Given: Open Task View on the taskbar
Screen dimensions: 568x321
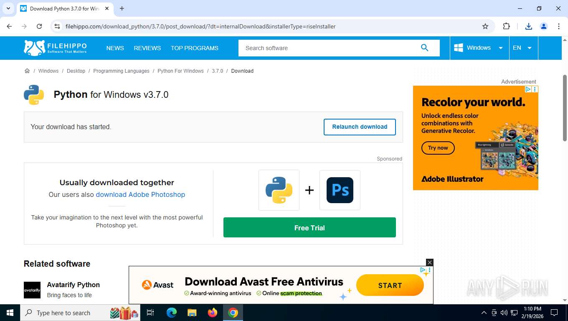Looking at the screenshot, I should 150,313.
